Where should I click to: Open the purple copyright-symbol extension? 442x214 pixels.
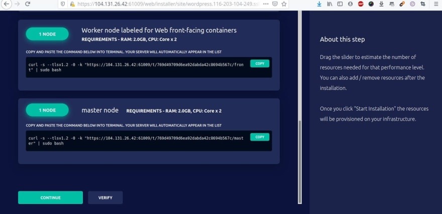[412, 4]
